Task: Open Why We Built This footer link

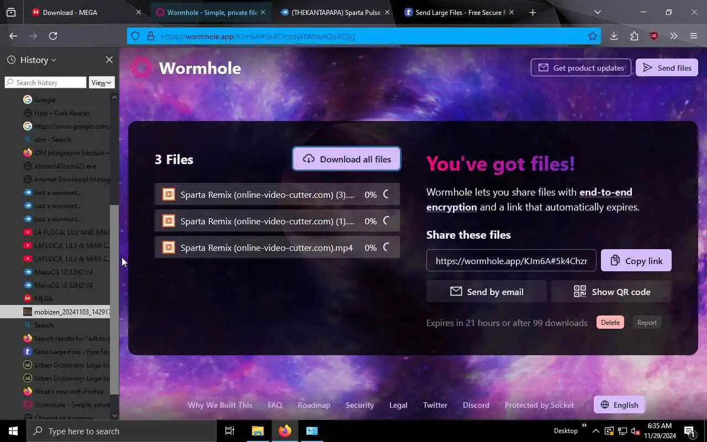Action: [220, 405]
